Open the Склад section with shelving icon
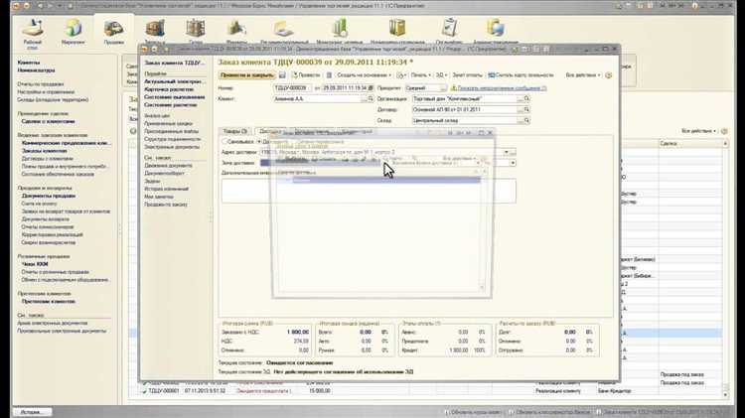Viewport: 745px width, 418px height. pos(196,29)
